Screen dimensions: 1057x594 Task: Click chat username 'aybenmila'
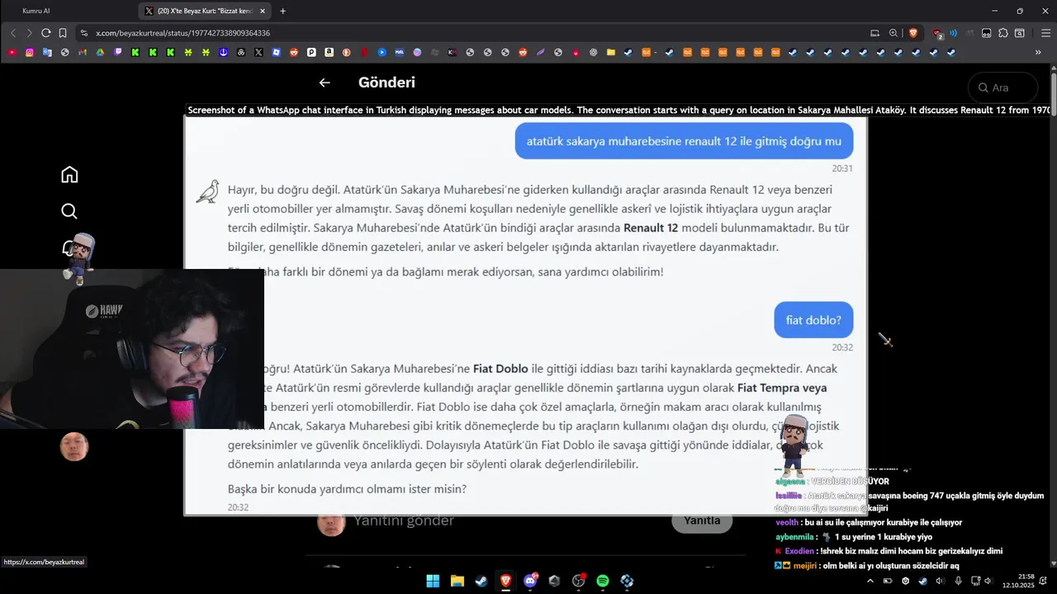(x=794, y=537)
